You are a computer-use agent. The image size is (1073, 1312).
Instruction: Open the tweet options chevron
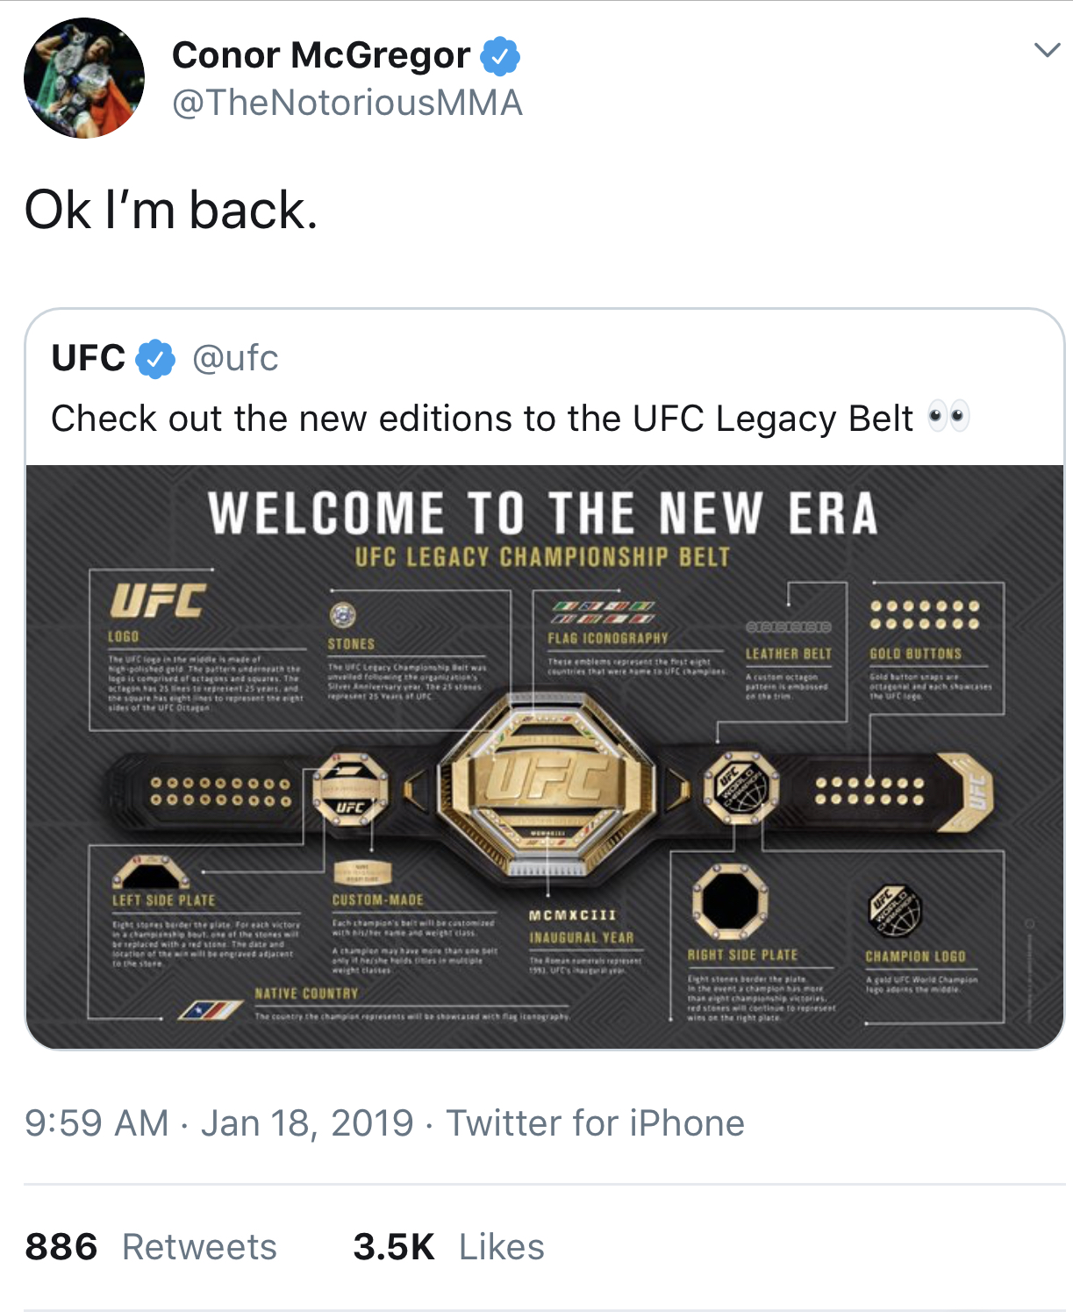(1048, 50)
